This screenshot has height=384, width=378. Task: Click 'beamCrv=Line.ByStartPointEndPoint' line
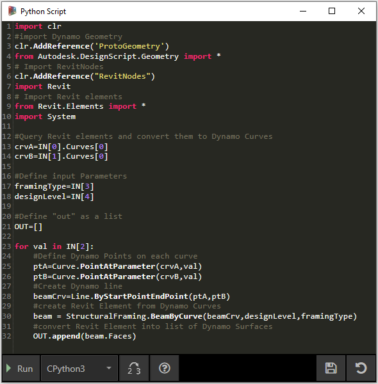coord(131,296)
